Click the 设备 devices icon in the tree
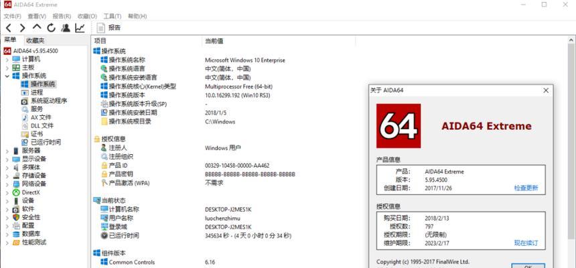This screenshot has width=576, height=268. pyautogui.click(x=16, y=201)
